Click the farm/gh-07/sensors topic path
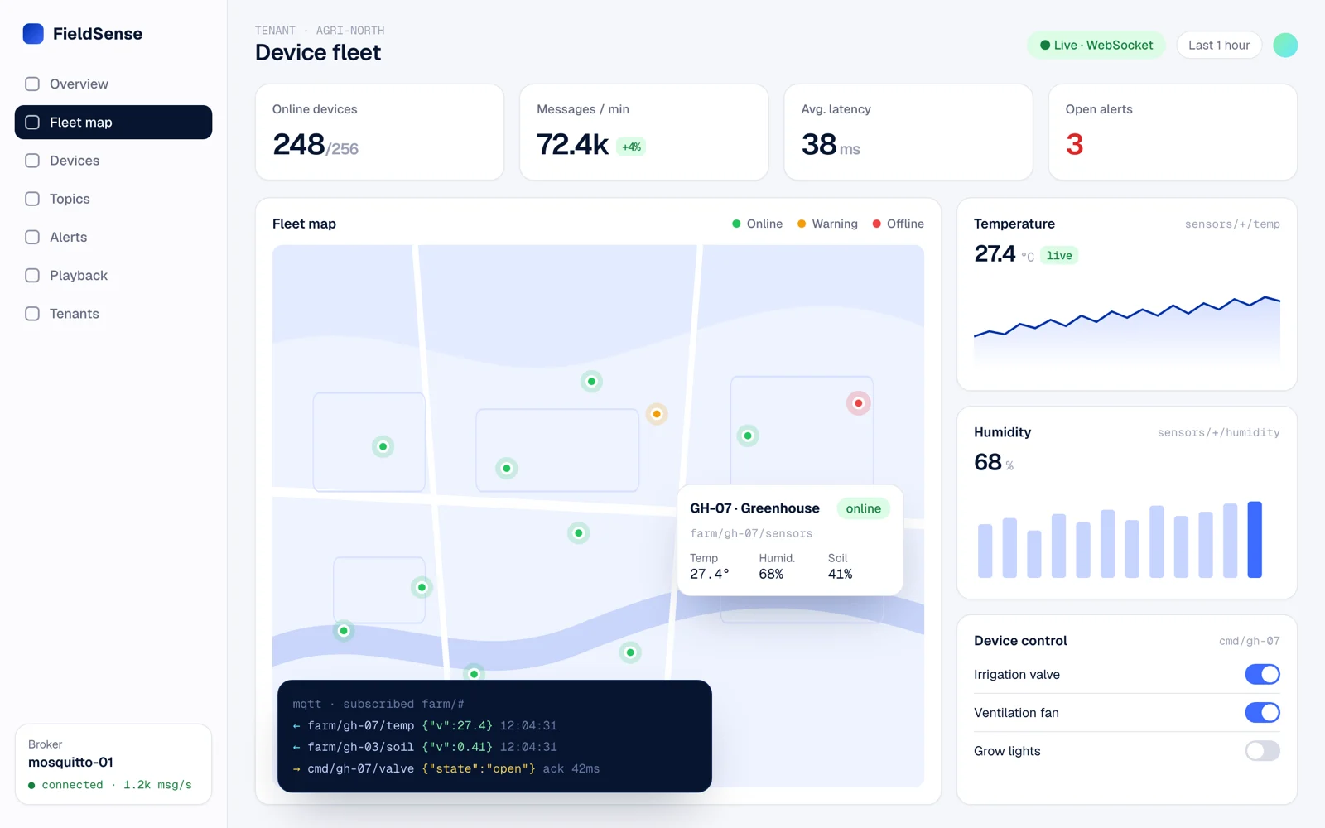 click(751, 534)
